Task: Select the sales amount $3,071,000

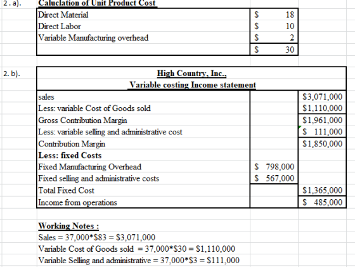Action: click(322, 96)
